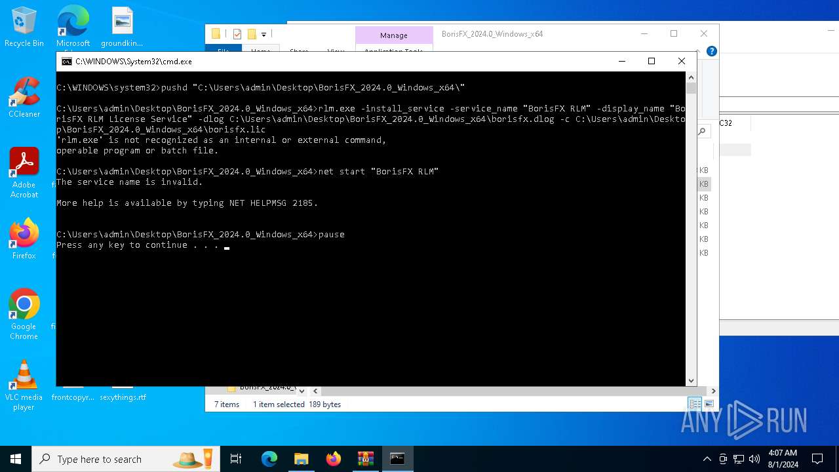The width and height of the screenshot is (839, 472).
Task: Close the BorisFX Explorer window
Action: [x=704, y=33]
